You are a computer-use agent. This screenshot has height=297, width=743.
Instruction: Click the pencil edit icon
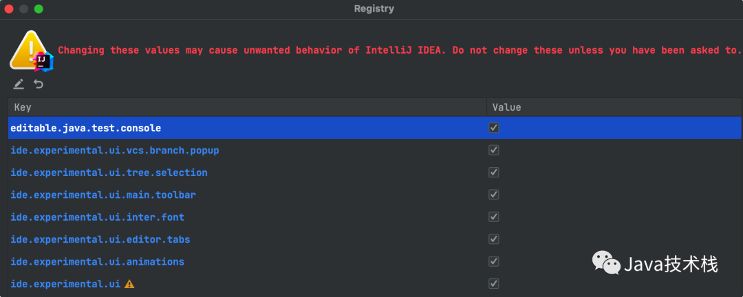click(19, 85)
